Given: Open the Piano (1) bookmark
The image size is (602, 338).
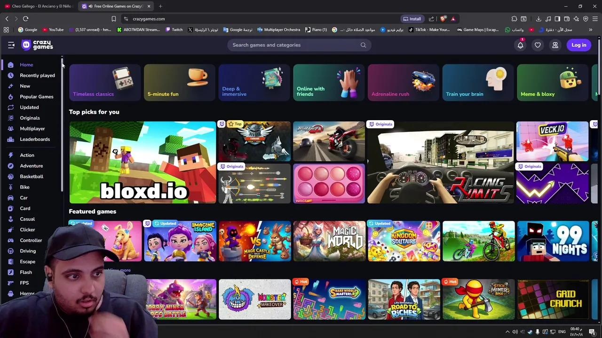Looking at the screenshot, I should 316,30.
